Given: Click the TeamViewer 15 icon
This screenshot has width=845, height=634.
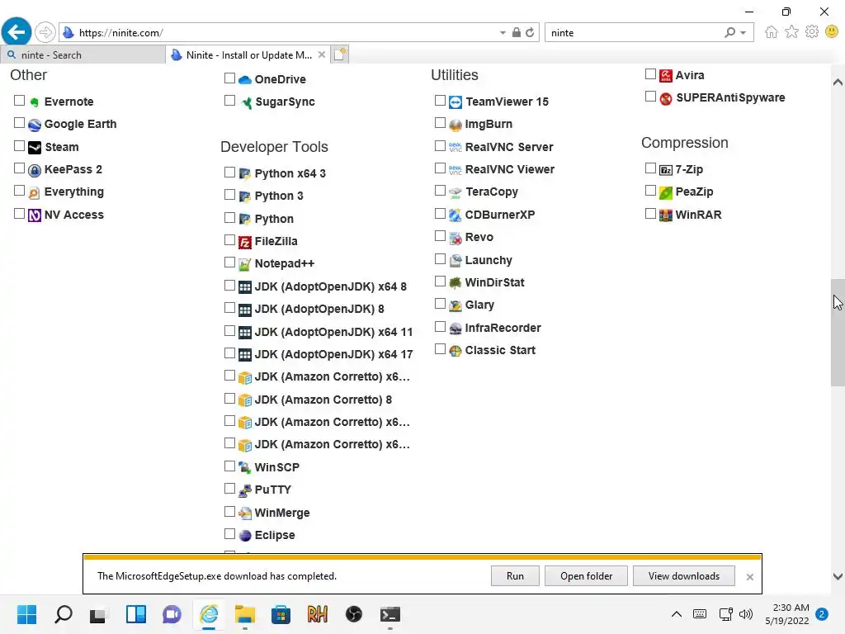Looking at the screenshot, I should (x=456, y=102).
